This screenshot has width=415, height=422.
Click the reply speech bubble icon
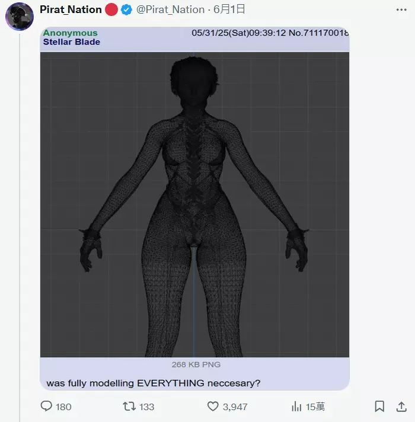[x=46, y=406]
